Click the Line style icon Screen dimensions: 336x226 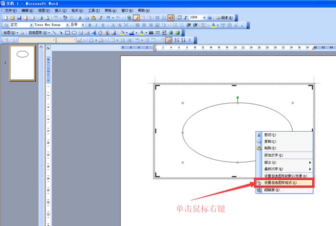[x=151, y=33]
